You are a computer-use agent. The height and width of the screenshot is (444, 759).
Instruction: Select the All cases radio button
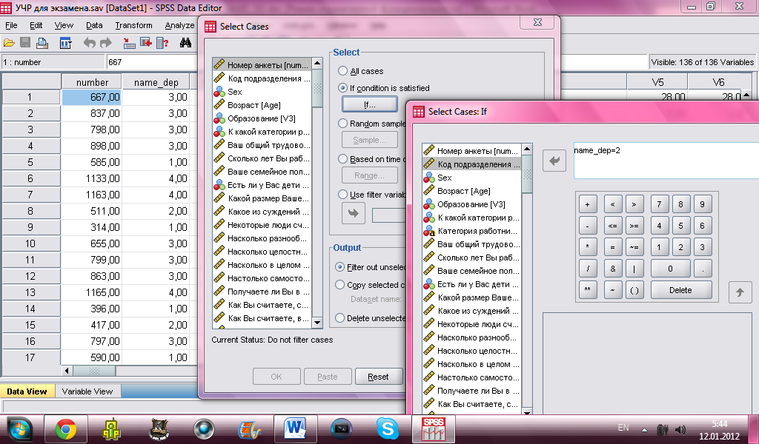(x=342, y=71)
